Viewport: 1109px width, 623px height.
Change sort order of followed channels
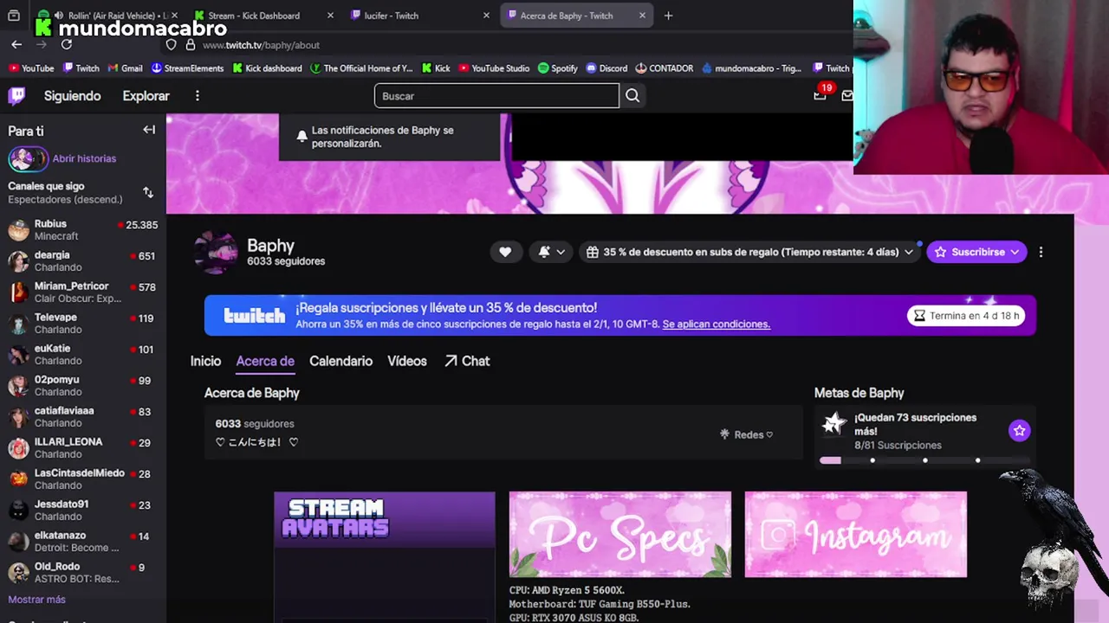pos(148,192)
